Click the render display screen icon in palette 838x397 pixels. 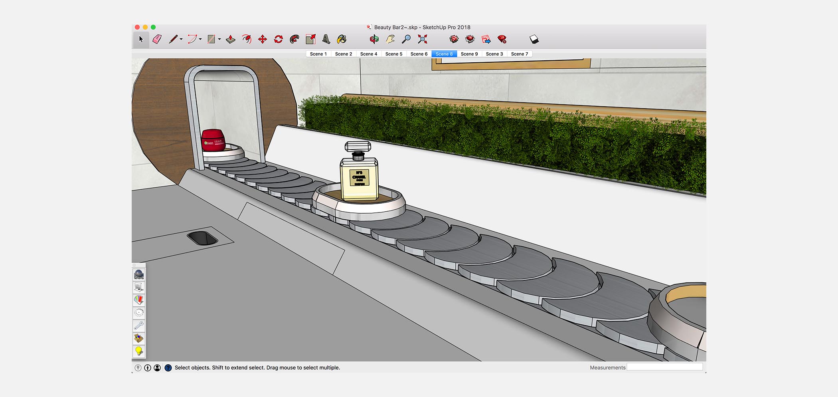tap(139, 287)
